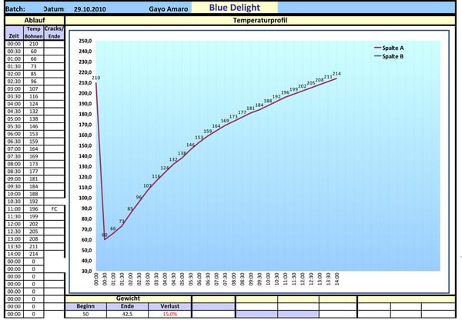Click the "Datum" label cell
The width and height of the screenshot is (462, 320).
tap(54, 8)
